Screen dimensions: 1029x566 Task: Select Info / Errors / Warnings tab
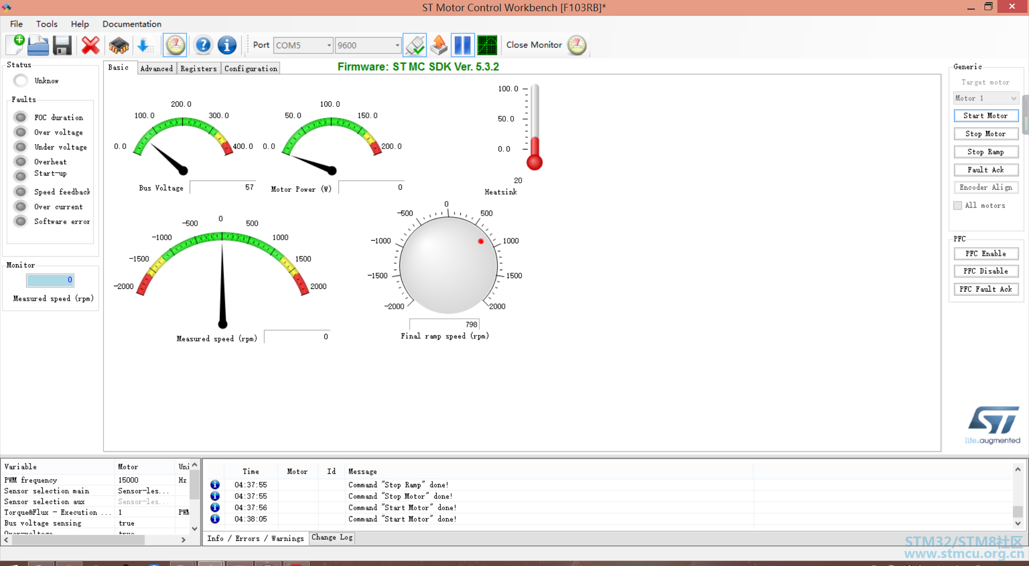click(255, 538)
